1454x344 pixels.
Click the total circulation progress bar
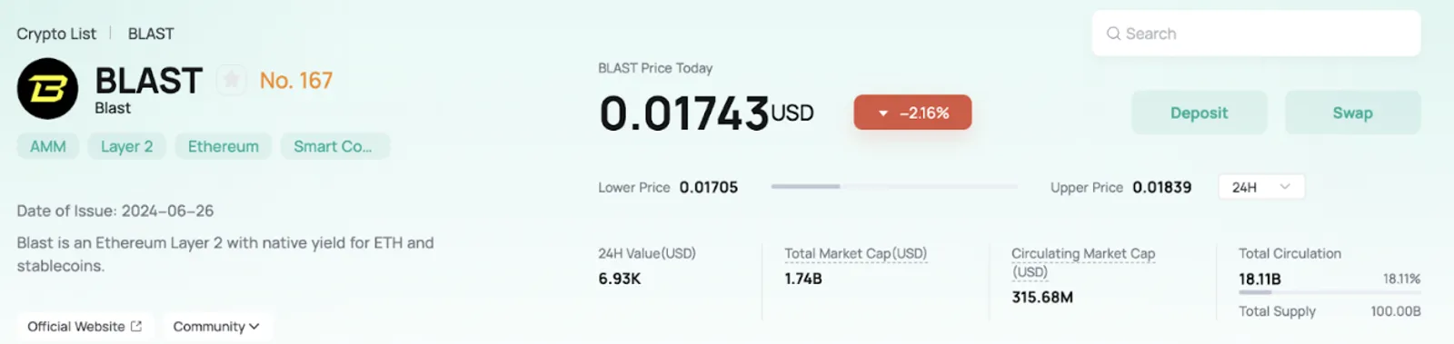pos(1330,292)
